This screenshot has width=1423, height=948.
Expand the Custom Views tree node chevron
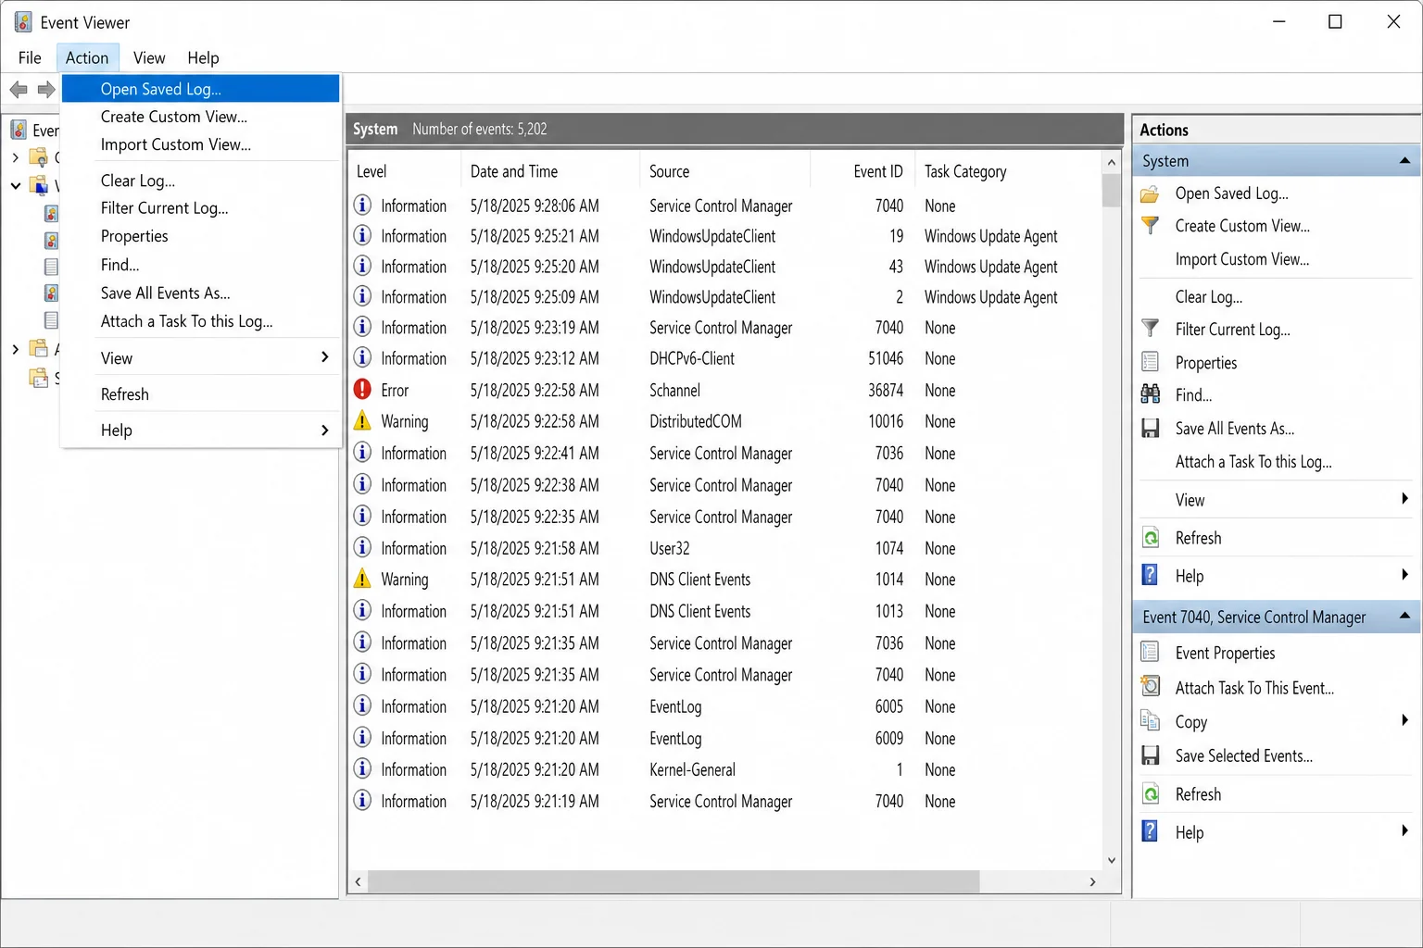15,157
